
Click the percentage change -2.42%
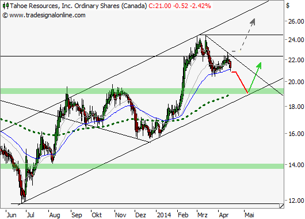[x=200, y=6]
